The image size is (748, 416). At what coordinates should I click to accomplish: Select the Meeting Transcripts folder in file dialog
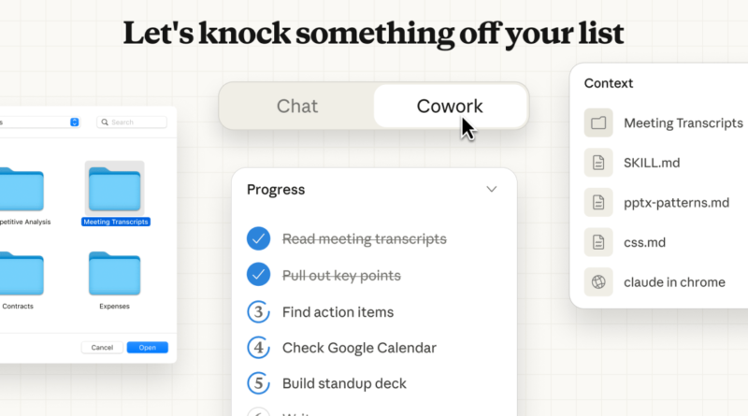[114, 190]
